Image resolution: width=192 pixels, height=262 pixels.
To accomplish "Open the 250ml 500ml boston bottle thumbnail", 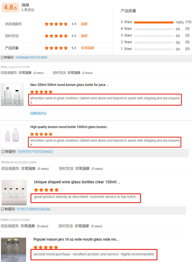I will point(12,94).
